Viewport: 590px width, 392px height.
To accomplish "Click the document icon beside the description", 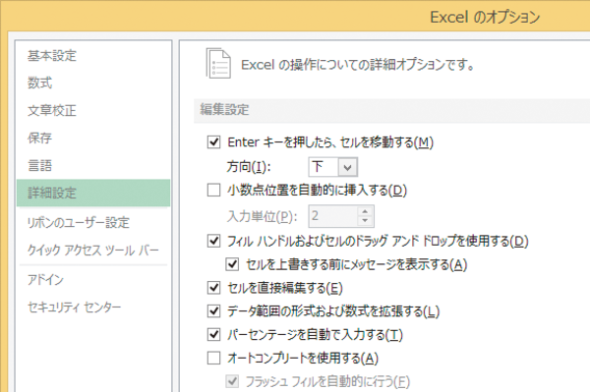I will pyautogui.click(x=218, y=63).
